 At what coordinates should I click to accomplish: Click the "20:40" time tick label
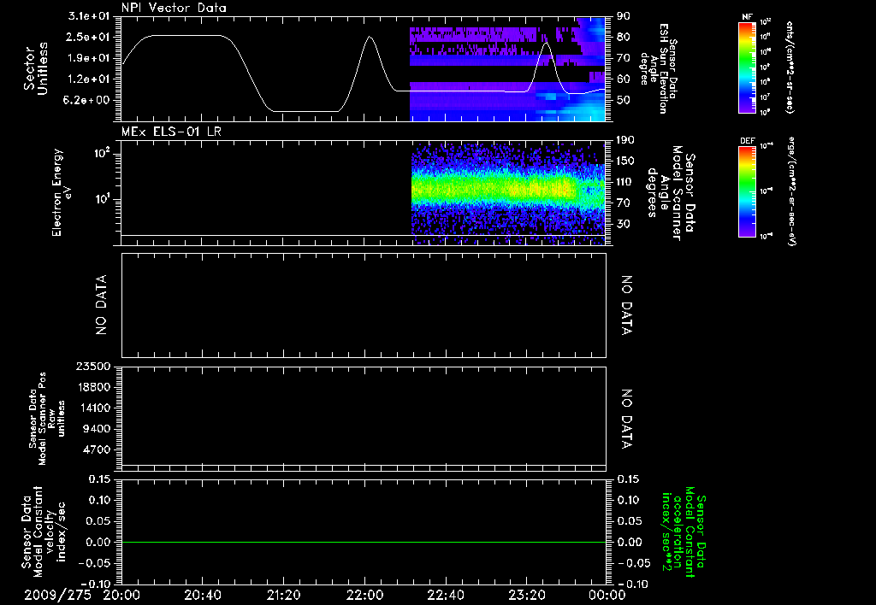[x=203, y=595]
